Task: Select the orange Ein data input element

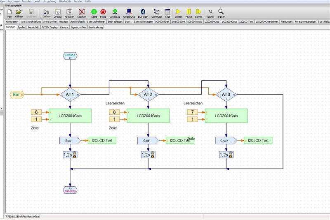Action: [17, 95]
